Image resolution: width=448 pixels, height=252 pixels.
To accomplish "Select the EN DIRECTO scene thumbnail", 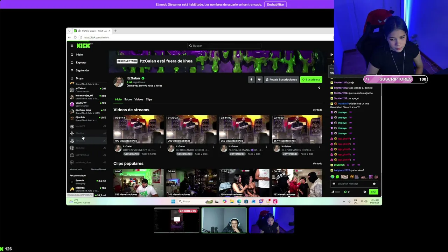I will pyautogui.click(x=177, y=220).
